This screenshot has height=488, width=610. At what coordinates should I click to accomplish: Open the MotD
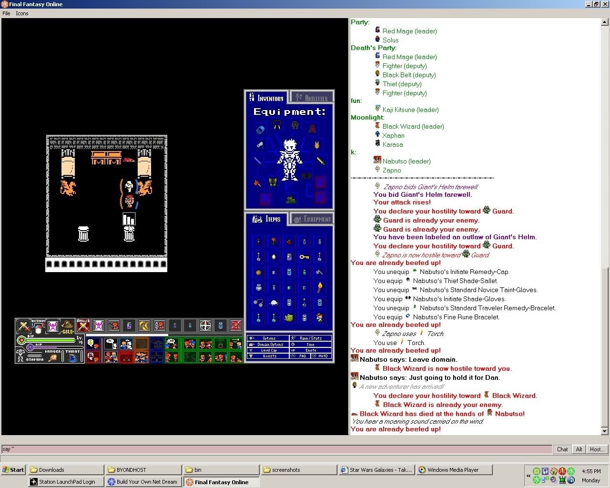(322, 356)
